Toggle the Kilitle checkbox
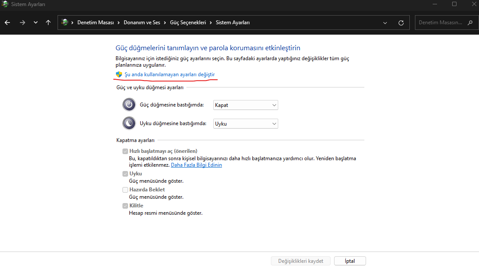Image resolution: width=479 pixels, height=268 pixels. pos(125,206)
